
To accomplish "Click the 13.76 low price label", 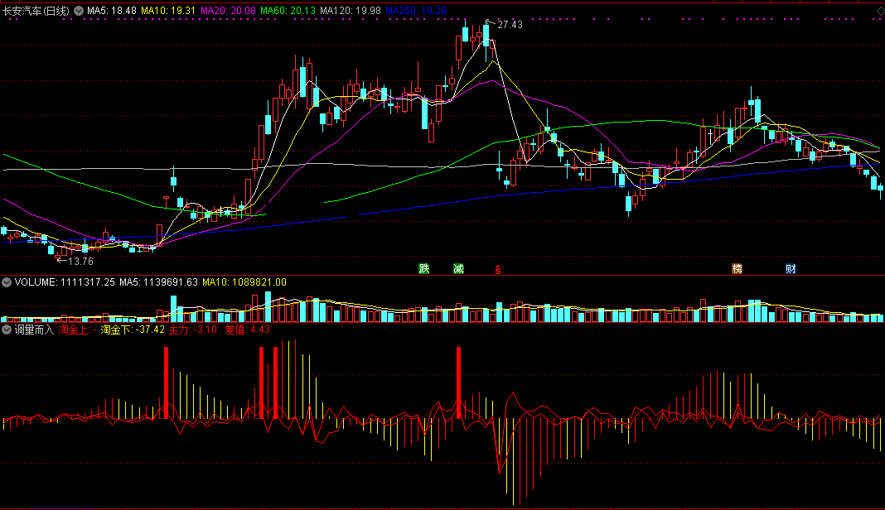I will pyautogui.click(x=80, y=261).
